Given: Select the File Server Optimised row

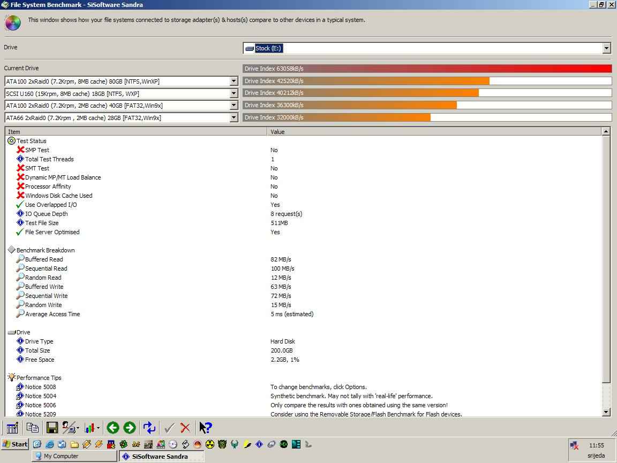Looking at the screenshot, I should tap(52, 232).
